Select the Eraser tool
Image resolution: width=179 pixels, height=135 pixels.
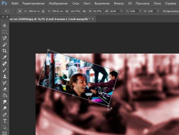pyautogui.click(x=4, y=89)
